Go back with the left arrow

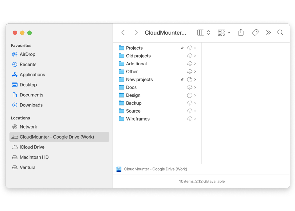tap(123, 33)
